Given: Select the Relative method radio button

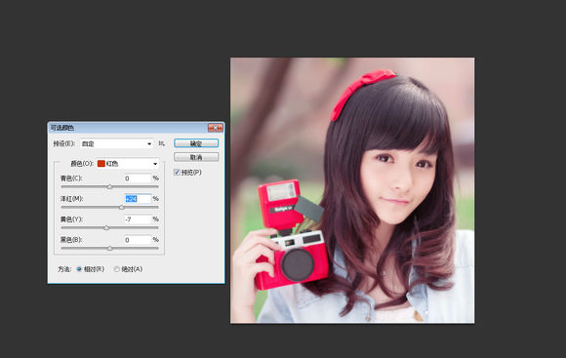Looking at the screenshot, I should pyautogui.click(x=79, y=269).
